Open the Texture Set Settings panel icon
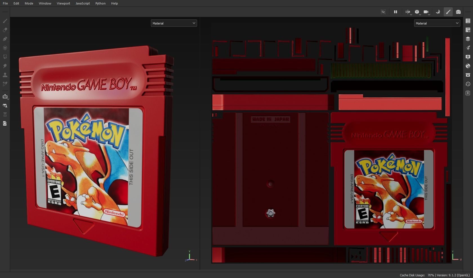The width and height of the screenshot is (473, 278). tap(468, 30)
